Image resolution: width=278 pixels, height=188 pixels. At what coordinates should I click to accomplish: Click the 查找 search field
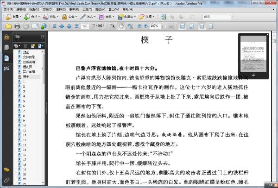coord(217,17)
